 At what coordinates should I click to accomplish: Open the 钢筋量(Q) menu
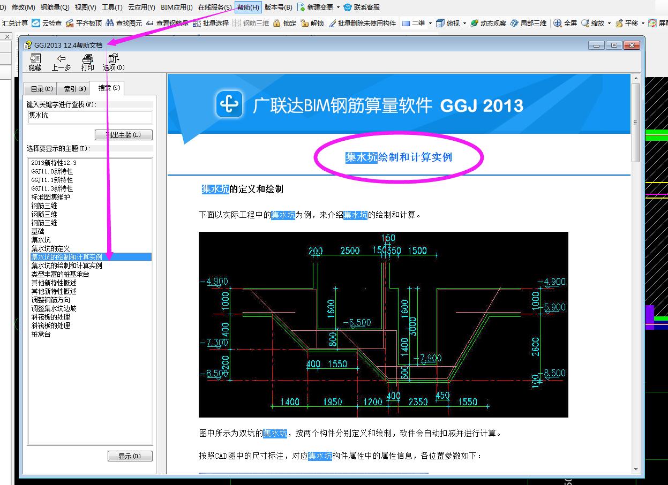click(55, 7)
